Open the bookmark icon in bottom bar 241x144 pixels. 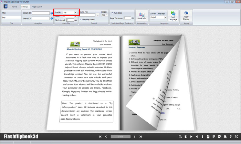coord(208,137)
